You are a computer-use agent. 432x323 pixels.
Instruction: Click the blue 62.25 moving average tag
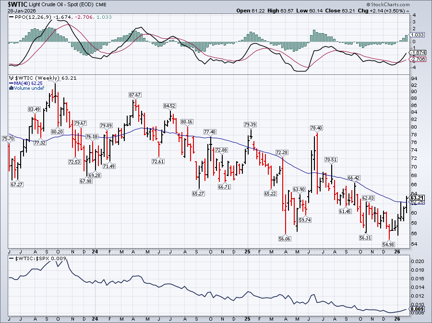tap(418, 203)
